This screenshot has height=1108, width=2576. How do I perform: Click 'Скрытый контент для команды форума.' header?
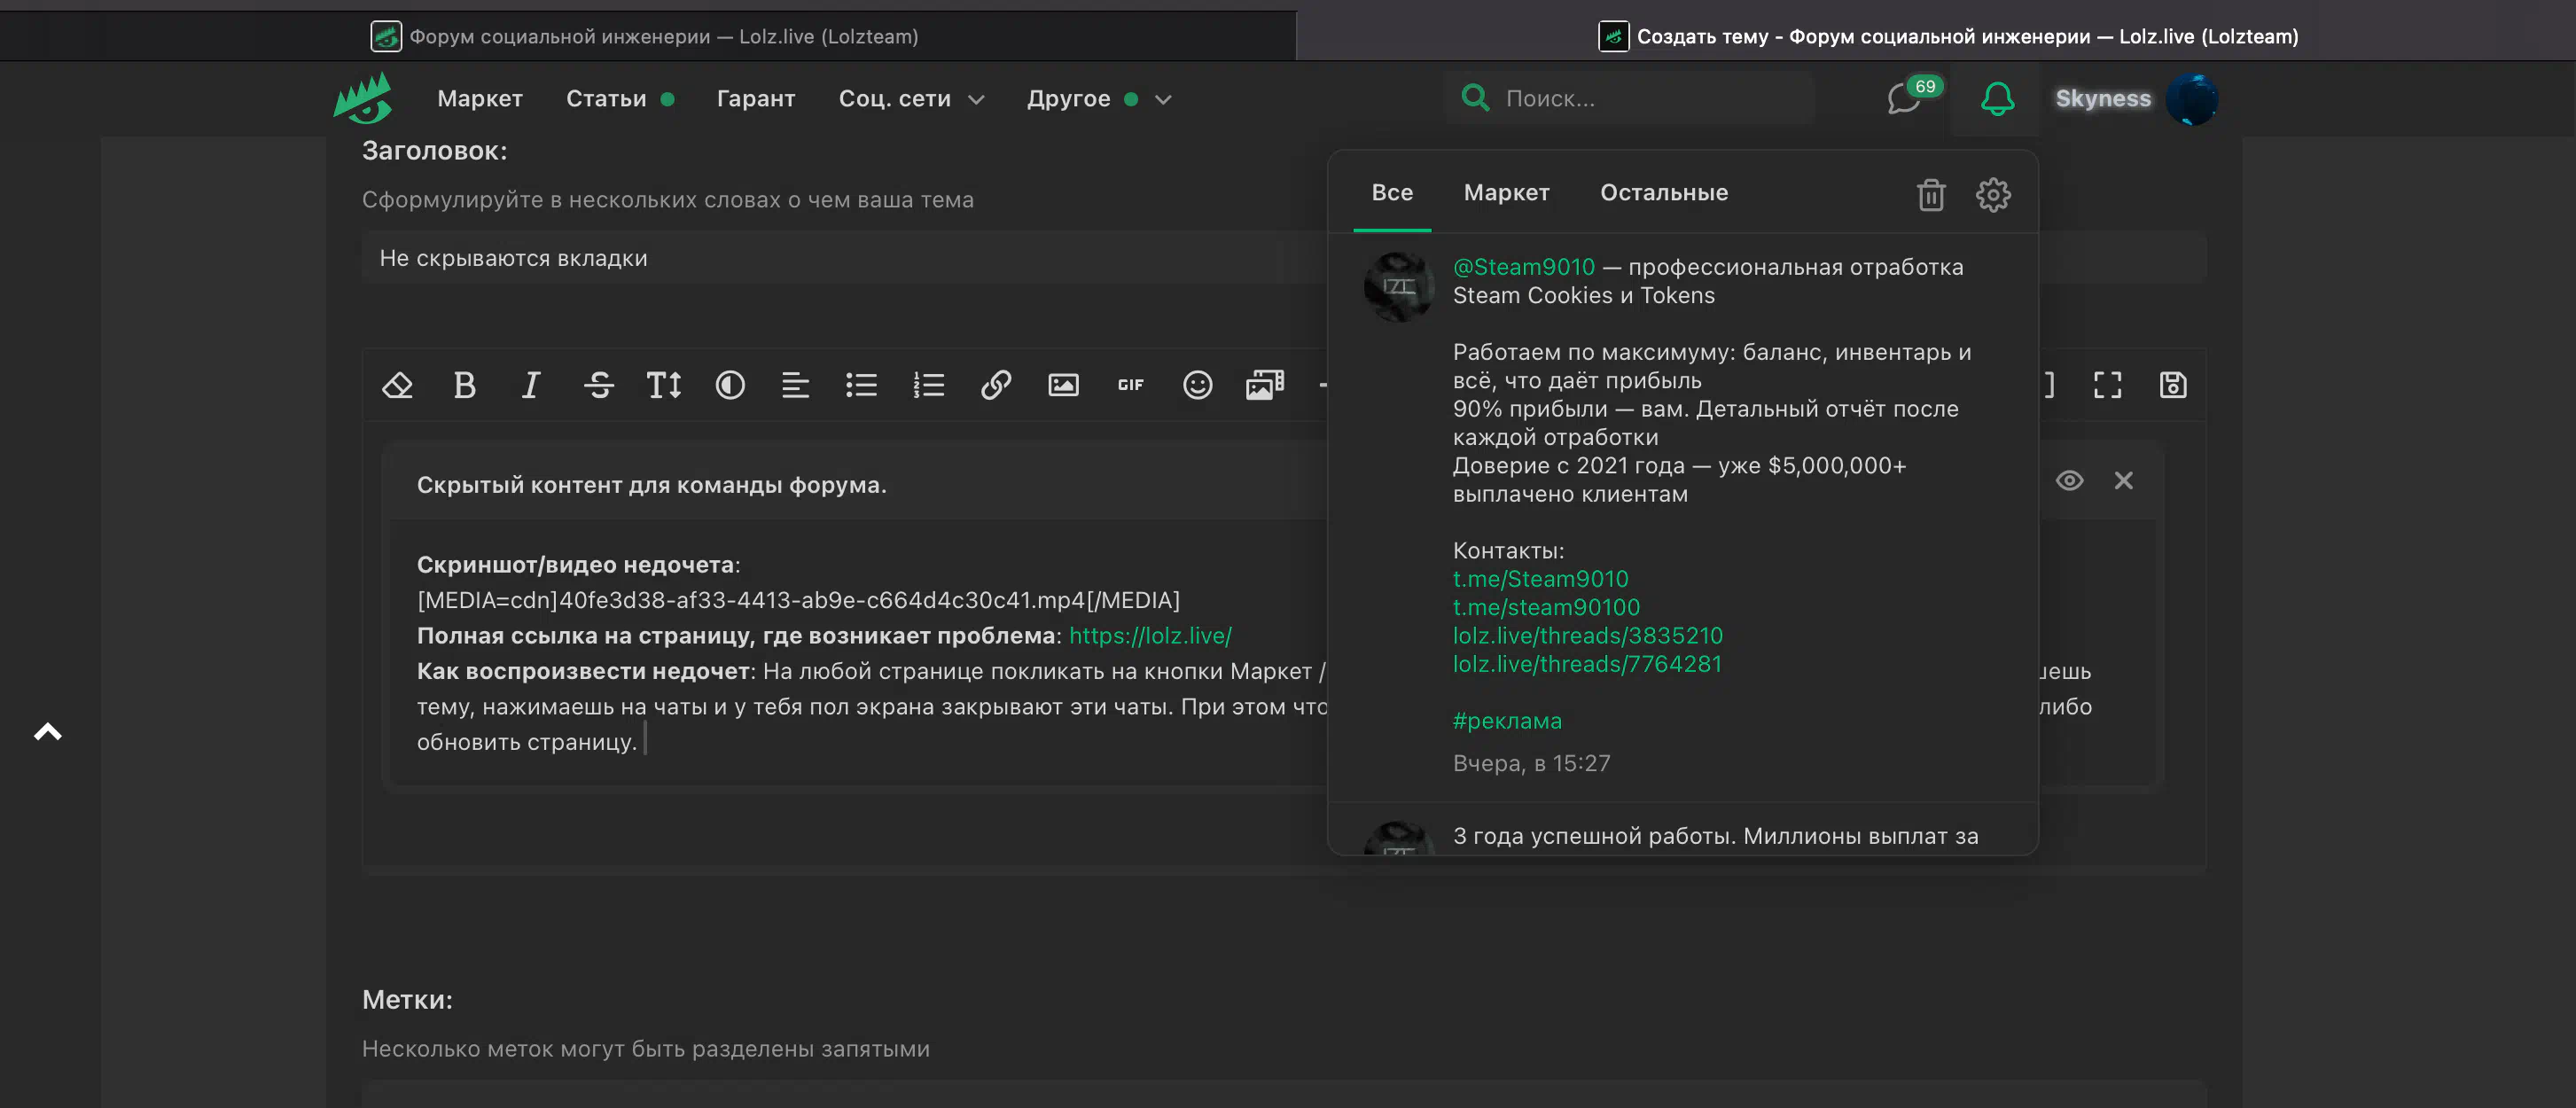[651, 485]
